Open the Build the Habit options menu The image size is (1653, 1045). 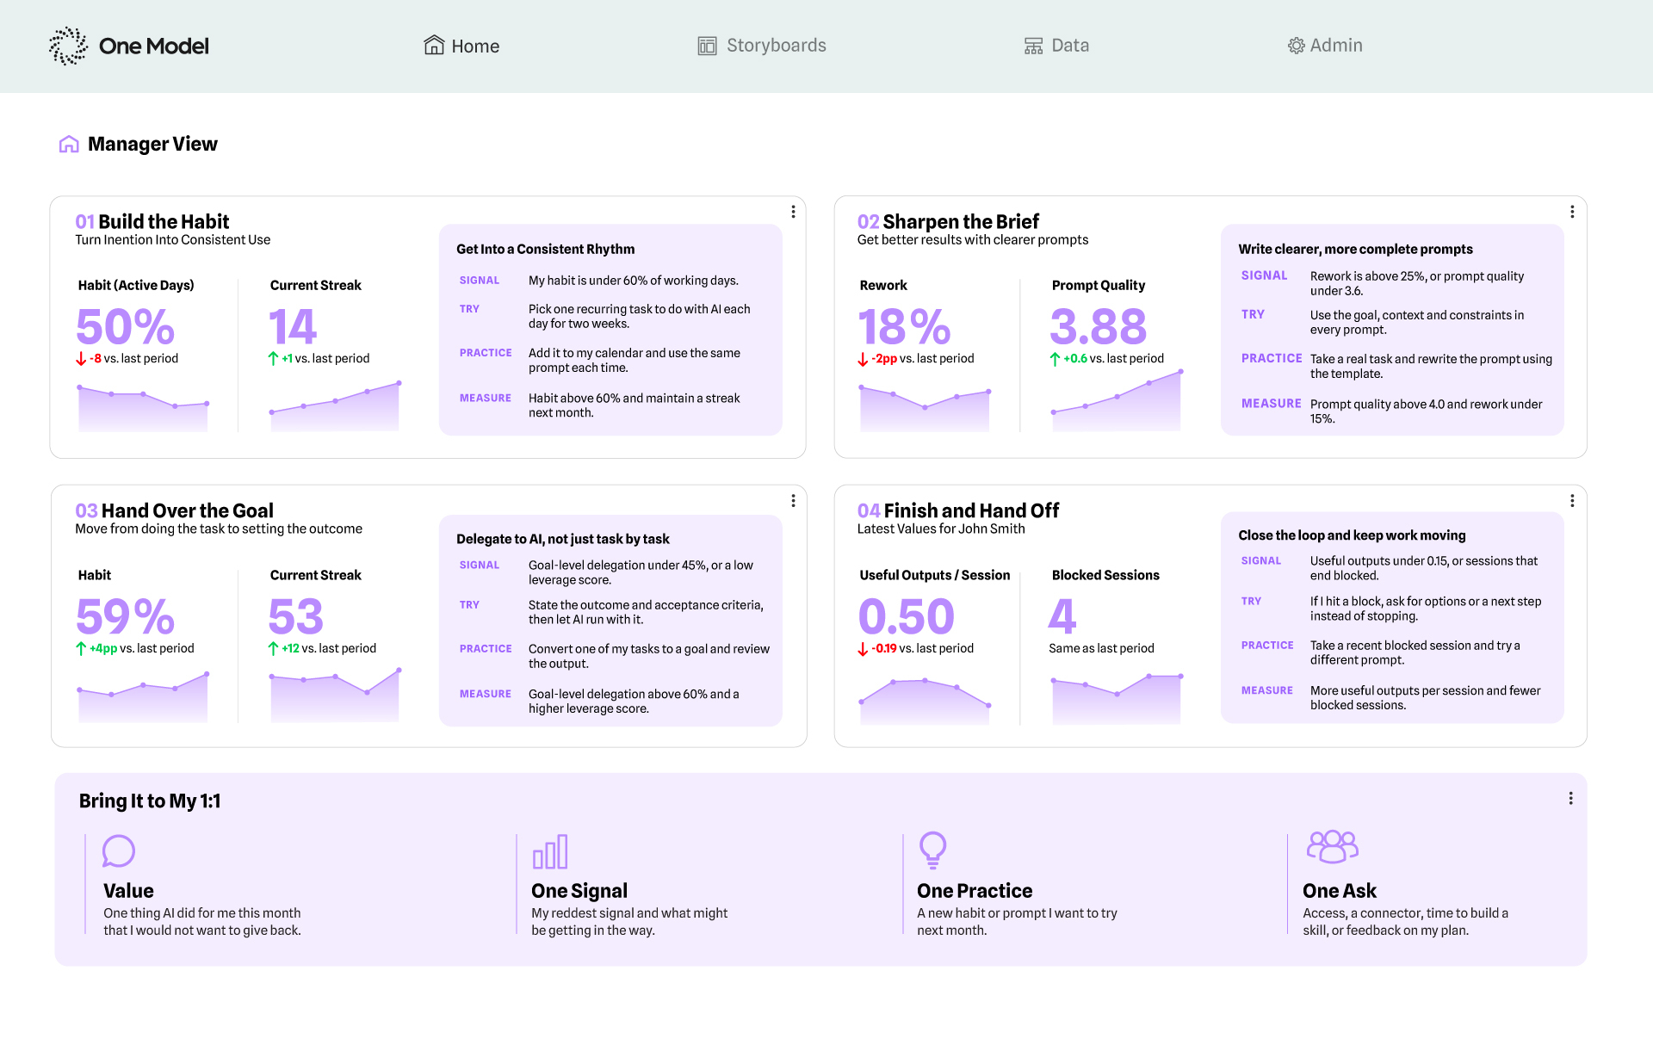pyautogui.click(x=793, y=212)
